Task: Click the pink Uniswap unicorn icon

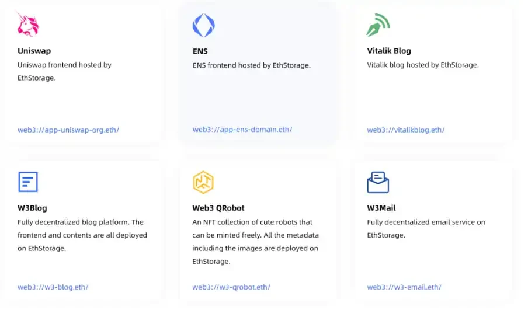Action: [x=27, y=24]
